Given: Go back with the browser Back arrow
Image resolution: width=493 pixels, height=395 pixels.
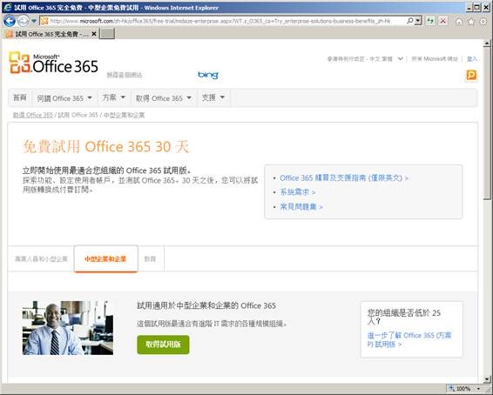Looking at the screenshot, I should (x=9, y=21).
